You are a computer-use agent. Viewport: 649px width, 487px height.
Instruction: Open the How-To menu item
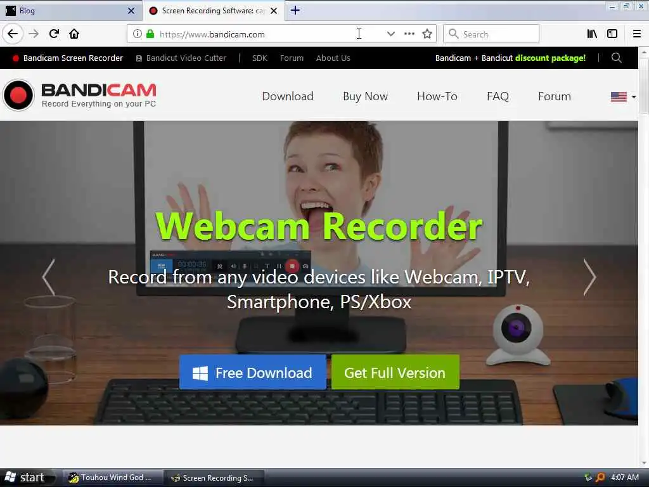(437, 96)
